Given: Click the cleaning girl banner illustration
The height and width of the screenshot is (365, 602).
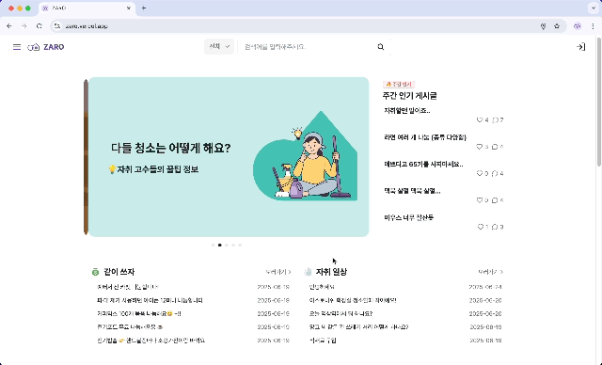Looking at the screenshot, I should (x=305, y=155).
